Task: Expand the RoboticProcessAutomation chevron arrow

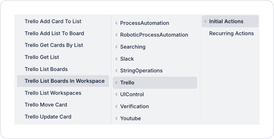Action: point(116,35)
